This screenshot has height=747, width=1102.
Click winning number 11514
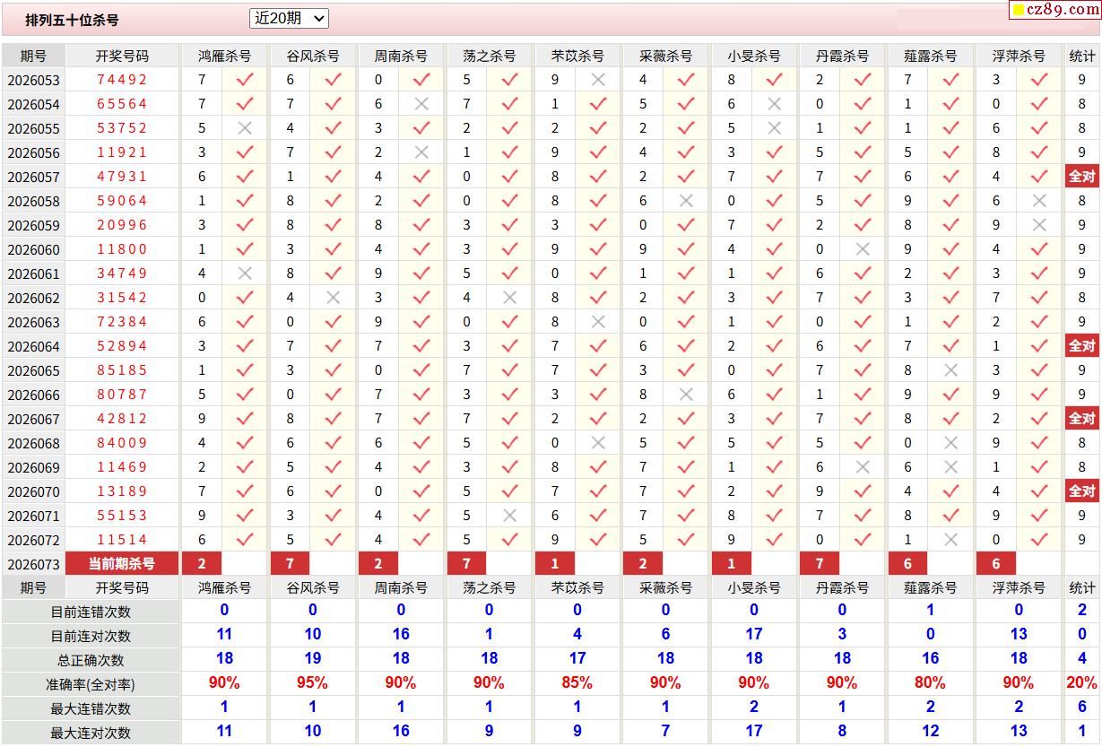(122, 540)
